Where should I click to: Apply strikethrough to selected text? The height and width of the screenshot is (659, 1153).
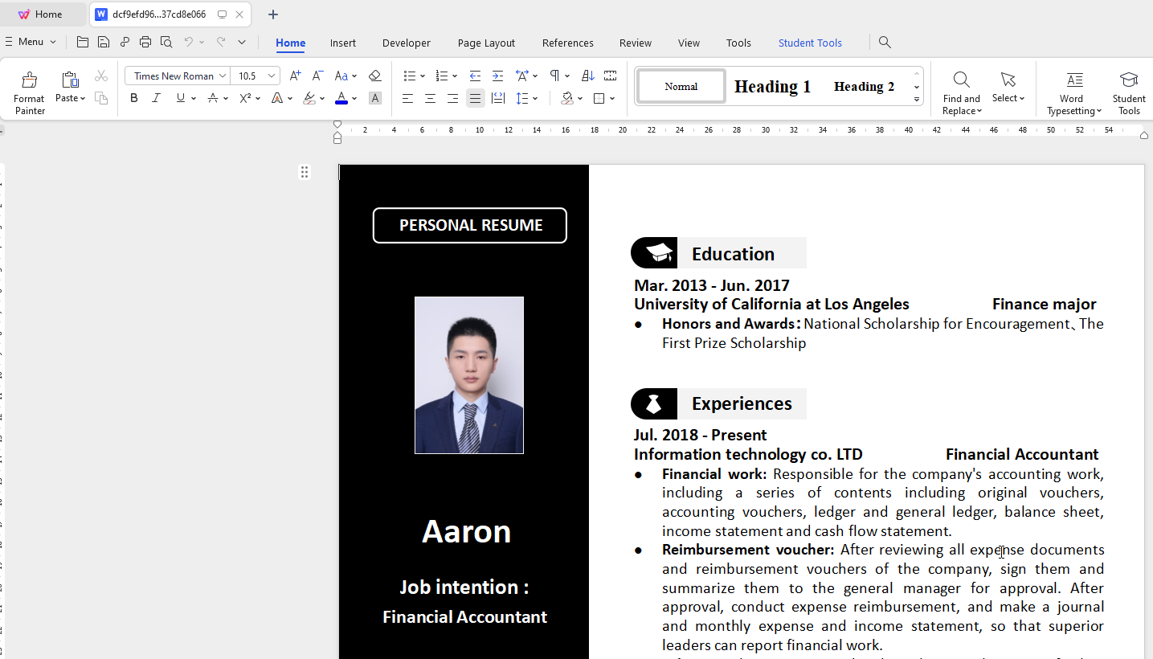coord(212,98)
